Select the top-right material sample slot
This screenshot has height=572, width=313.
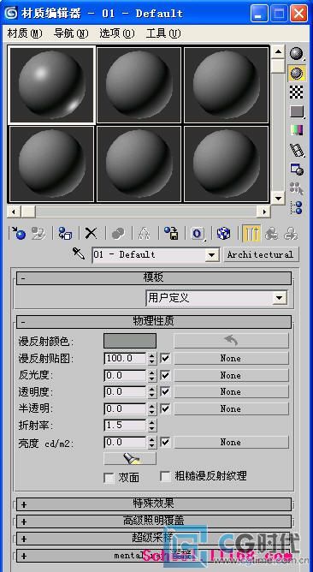point(226,84)
